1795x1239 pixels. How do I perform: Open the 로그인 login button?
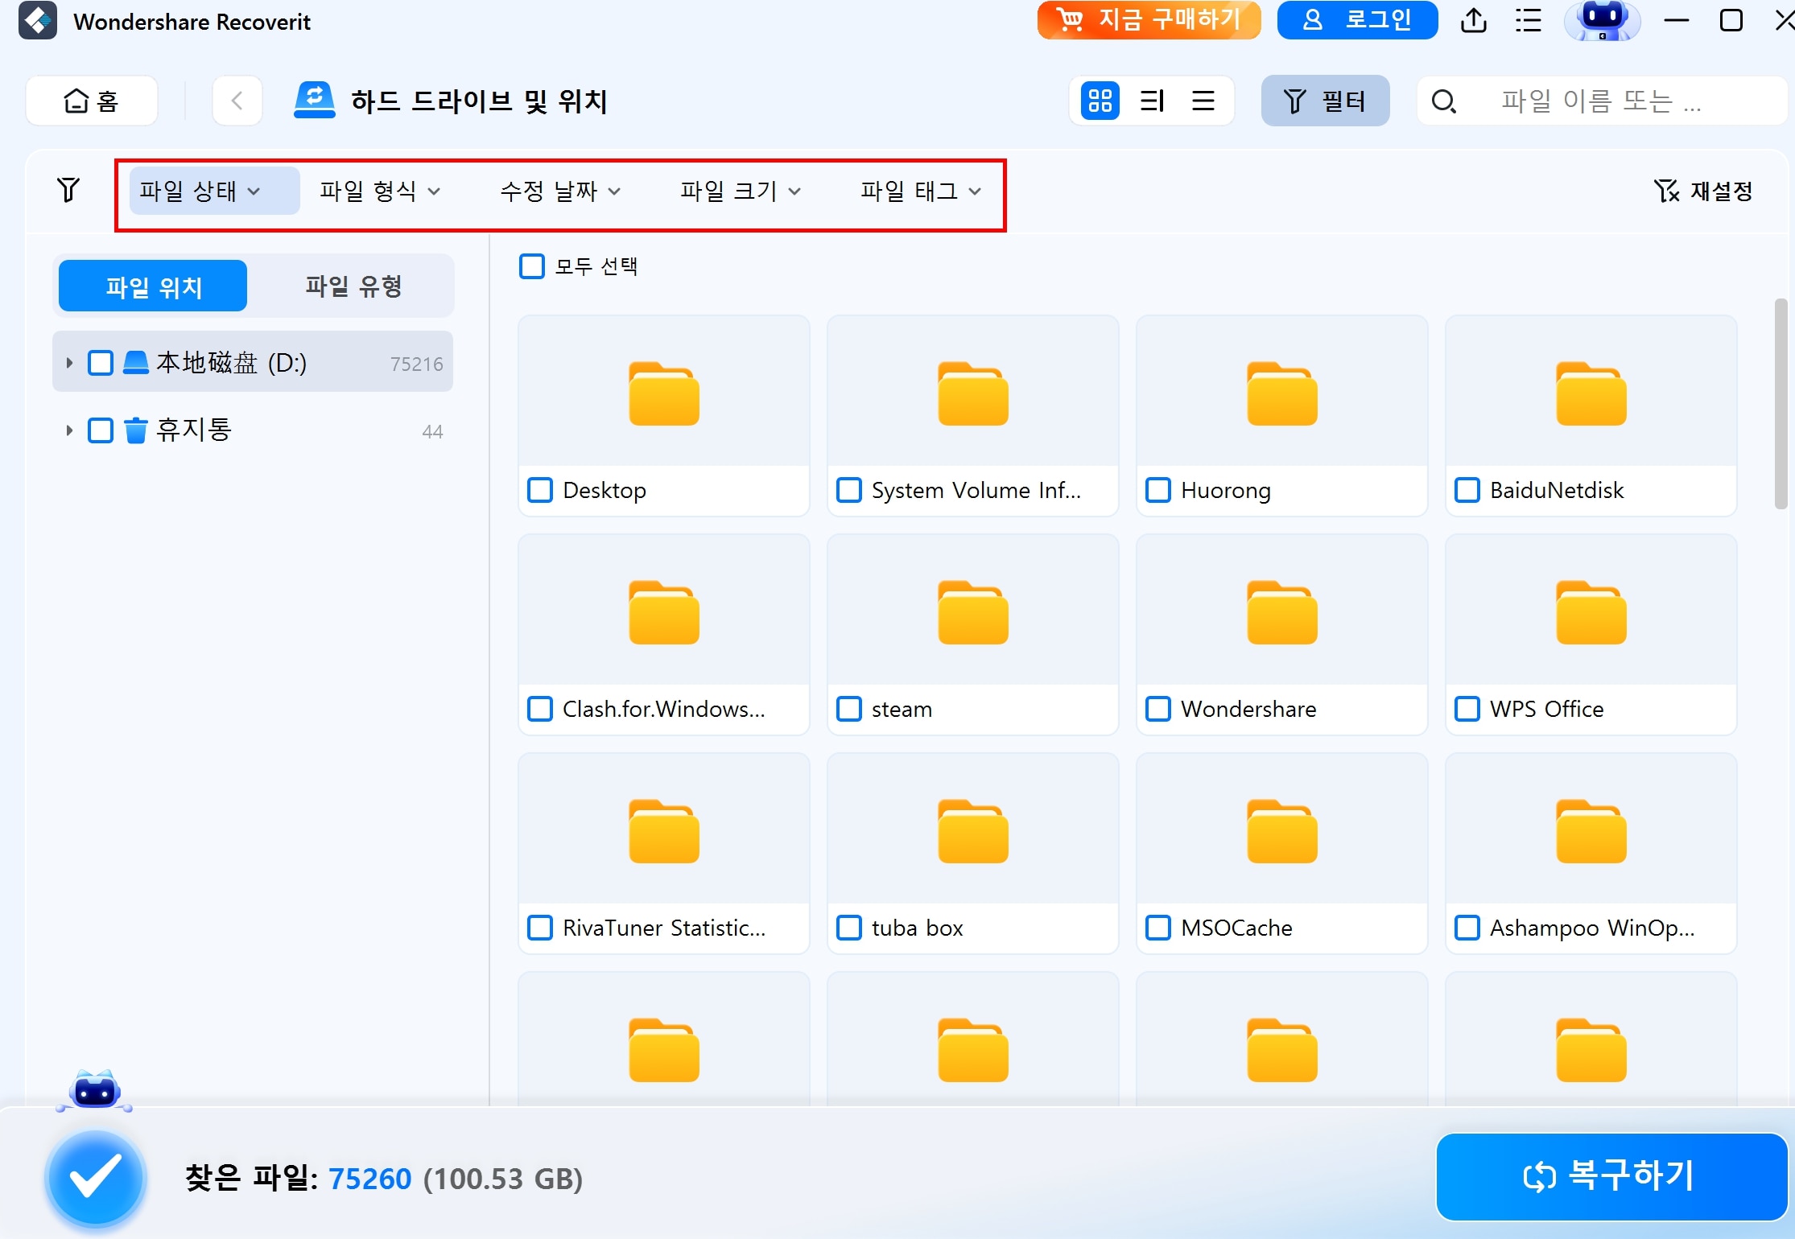pyautogui.click(x=1357, y=20)
